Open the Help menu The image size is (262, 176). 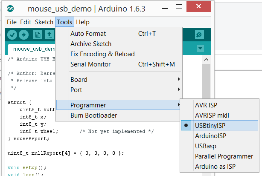83,22
